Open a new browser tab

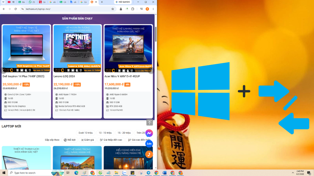click(102, 2)
